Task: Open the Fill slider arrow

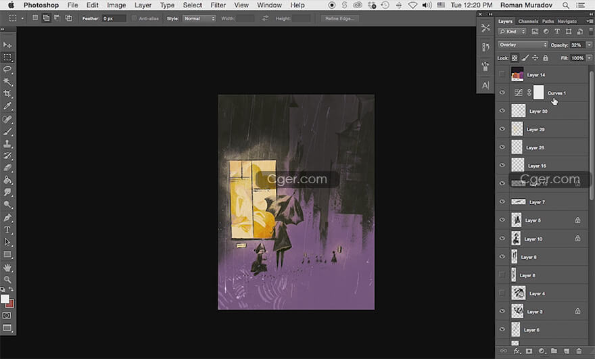Action: pyautogui.click(x=590, y=58)
